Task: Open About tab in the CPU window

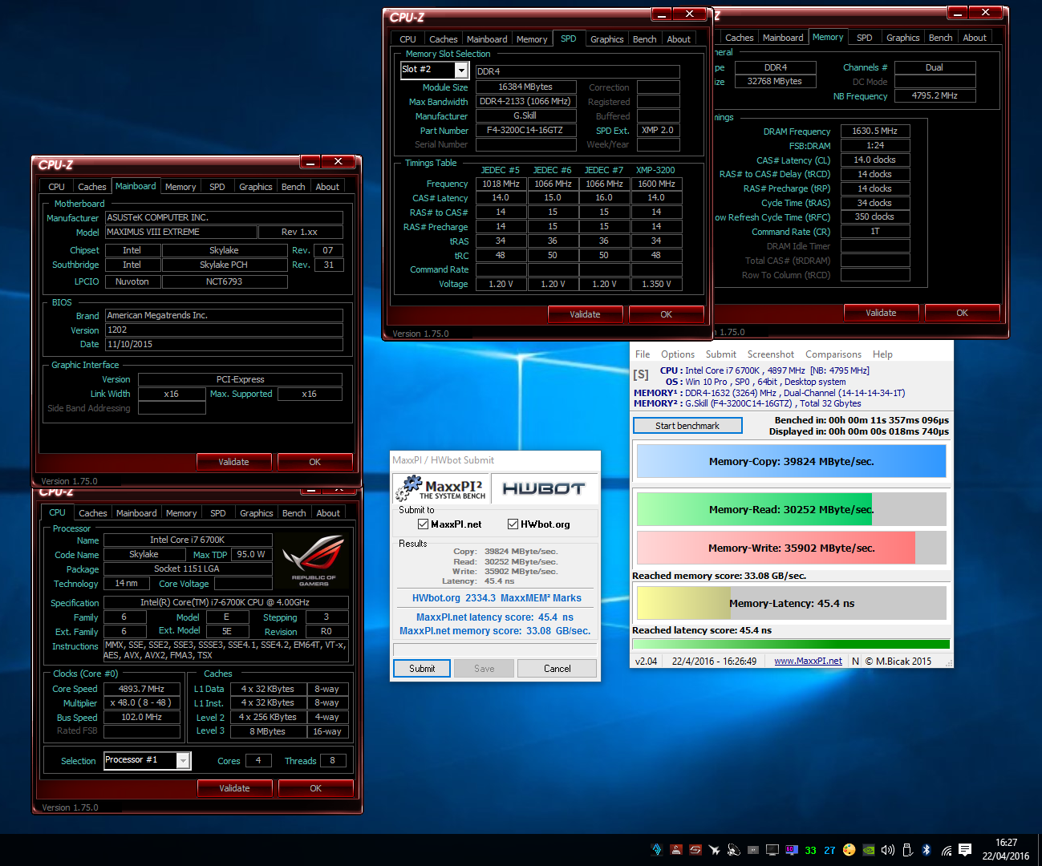Action: pyautogui.click(x=327, y=513)
